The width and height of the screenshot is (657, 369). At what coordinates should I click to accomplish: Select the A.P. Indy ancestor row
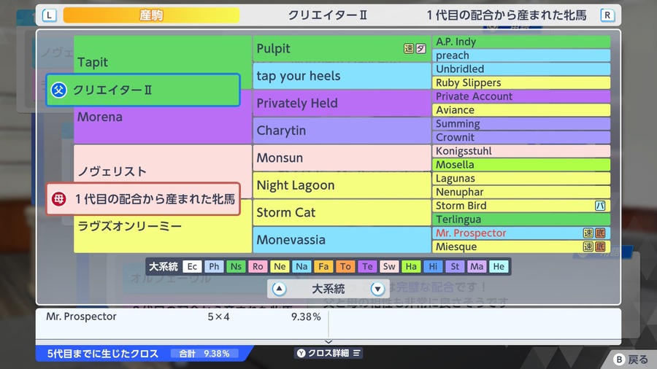[521, 42]
